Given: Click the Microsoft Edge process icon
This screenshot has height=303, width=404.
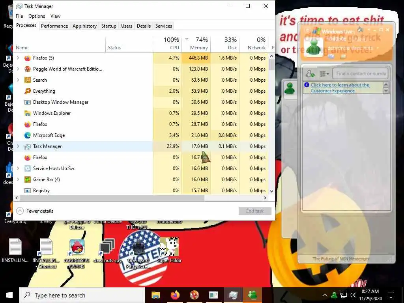Looking at the screenshot, I should pos(28,135).
